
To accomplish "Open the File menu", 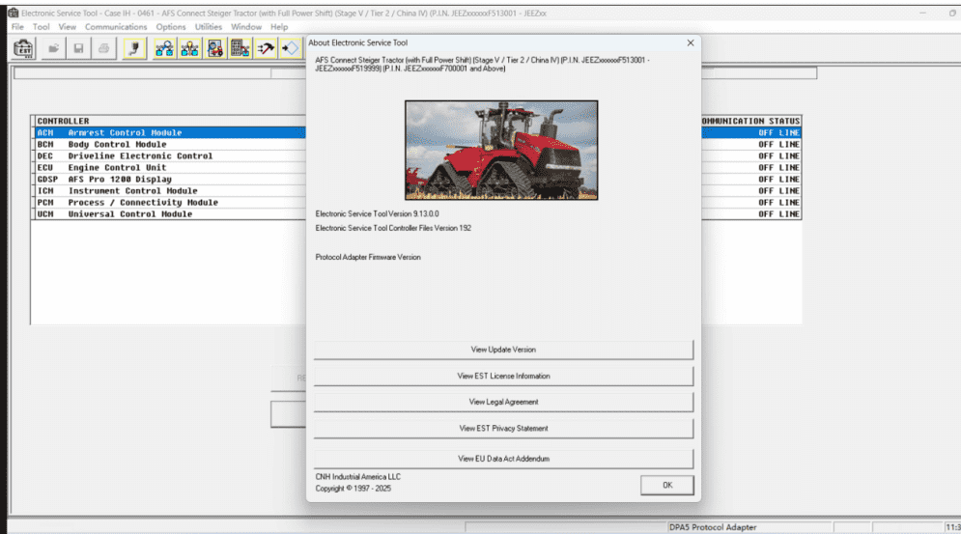I will point(17,27).
